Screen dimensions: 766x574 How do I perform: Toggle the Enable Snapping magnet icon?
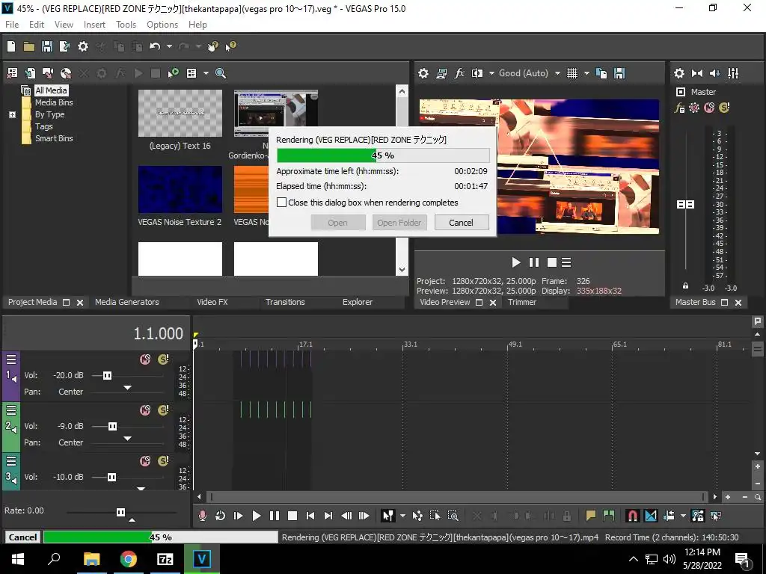[633, 516]
